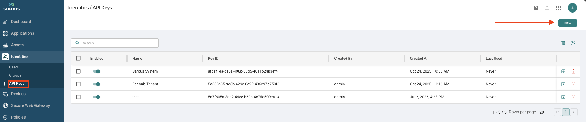Open the help question mark icon

click(x=536, y=8)
